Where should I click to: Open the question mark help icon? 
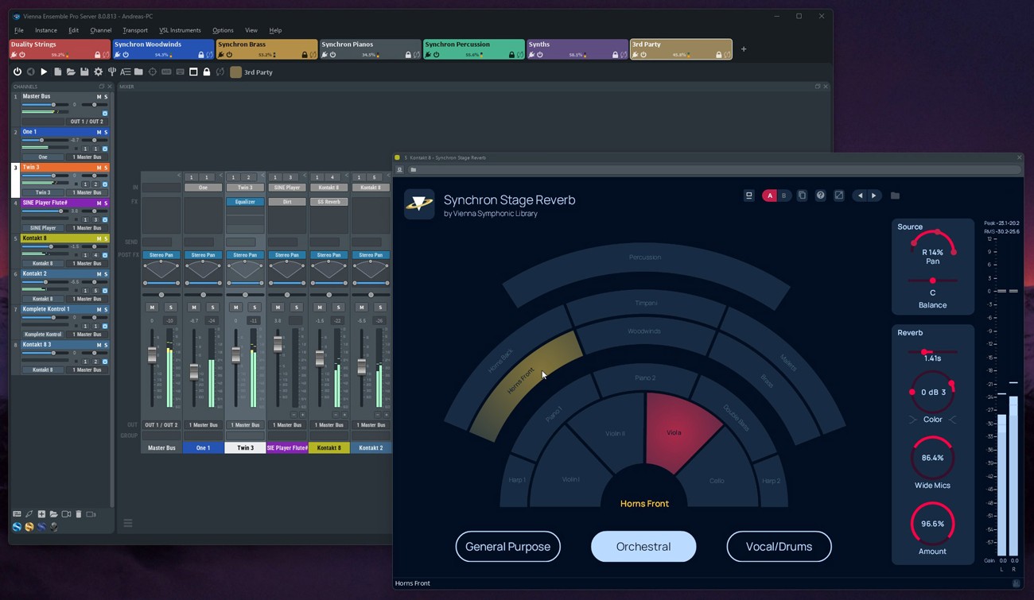(820, 195)
